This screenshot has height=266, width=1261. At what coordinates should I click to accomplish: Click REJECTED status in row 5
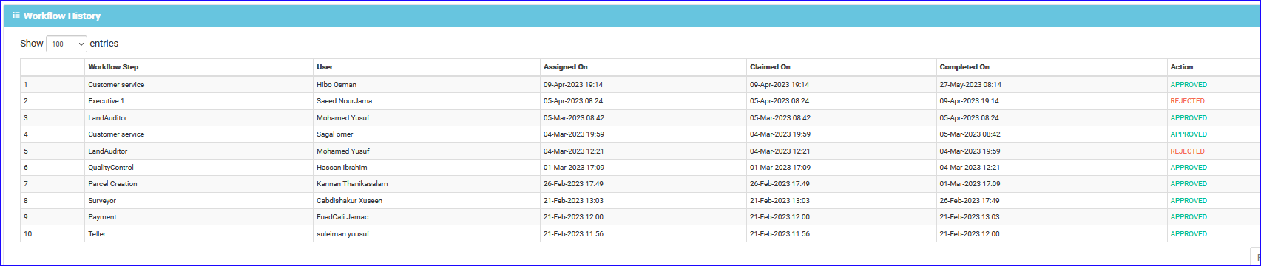pos(1188,151)
